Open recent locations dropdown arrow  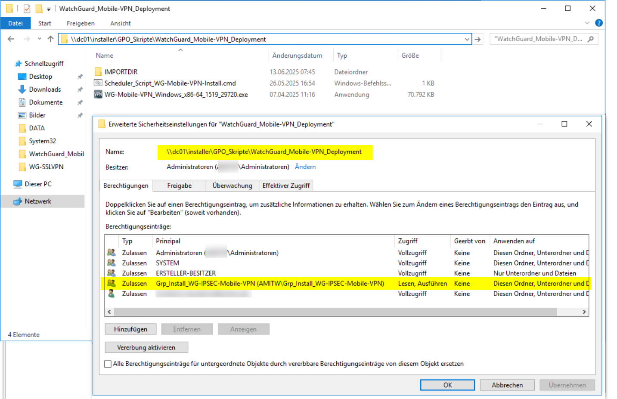click(x=40, y=39)
